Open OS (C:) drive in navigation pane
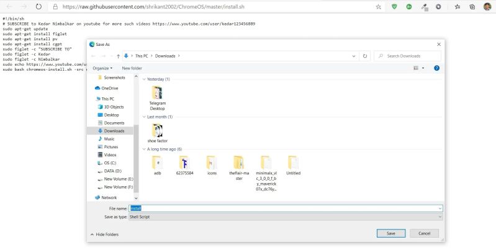The width and height of the screenshot is (496, 250). click(x=110, y=163)
